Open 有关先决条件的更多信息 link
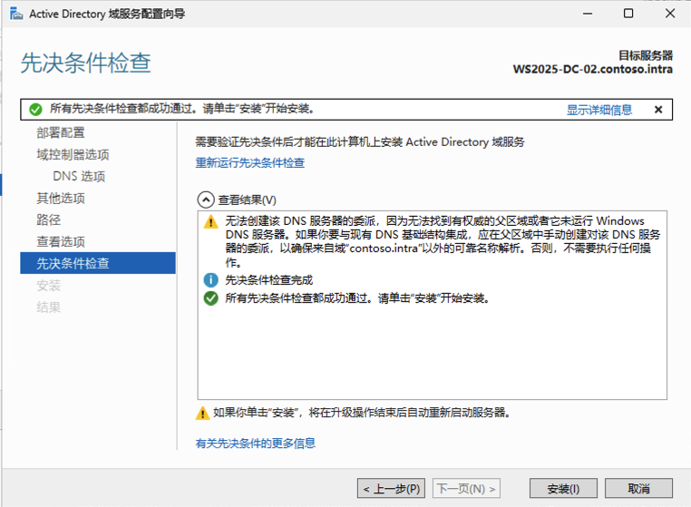Viewport: 691px width, 507px height. 255,444
